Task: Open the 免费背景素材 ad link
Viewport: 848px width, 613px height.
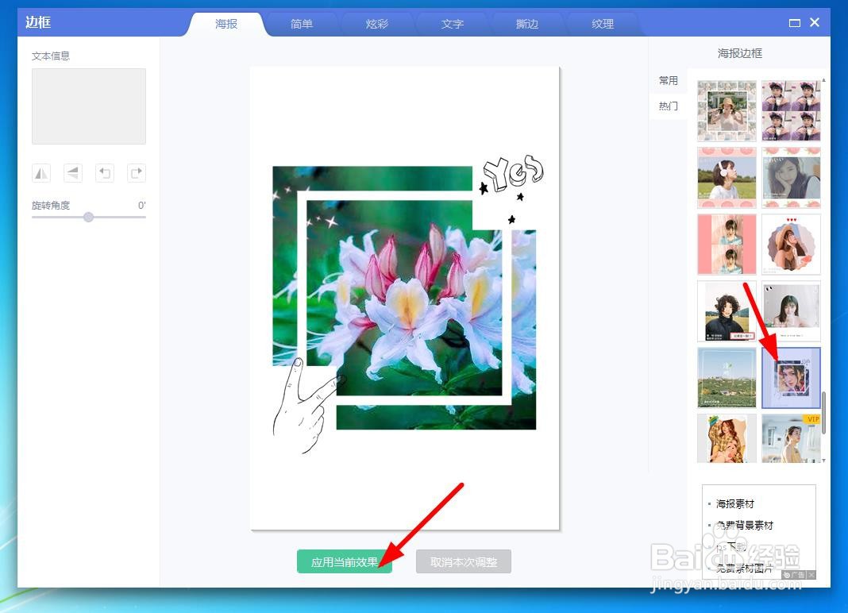Action: (x=745, y=525)
